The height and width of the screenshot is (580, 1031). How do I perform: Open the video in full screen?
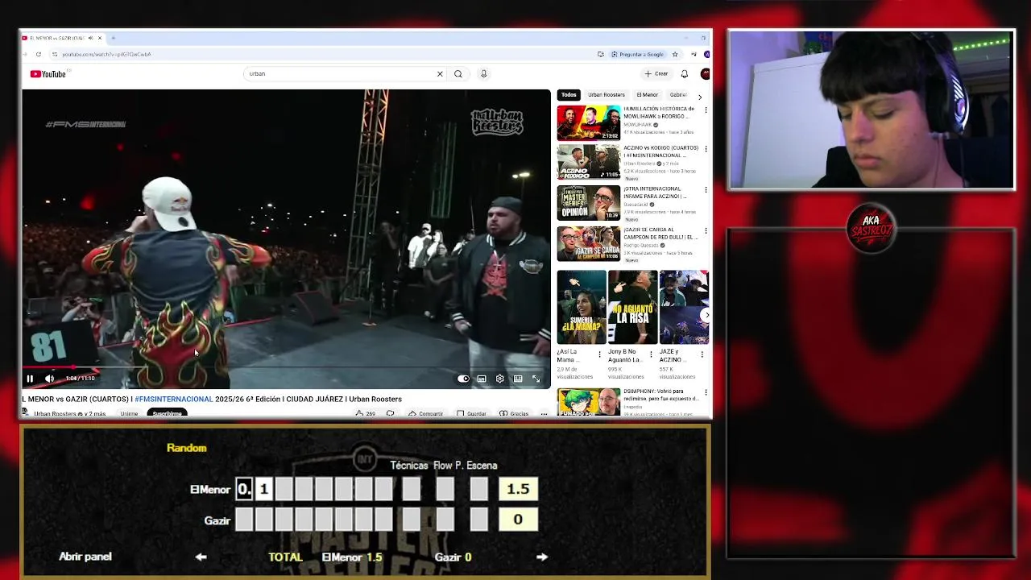coord(536,379)
